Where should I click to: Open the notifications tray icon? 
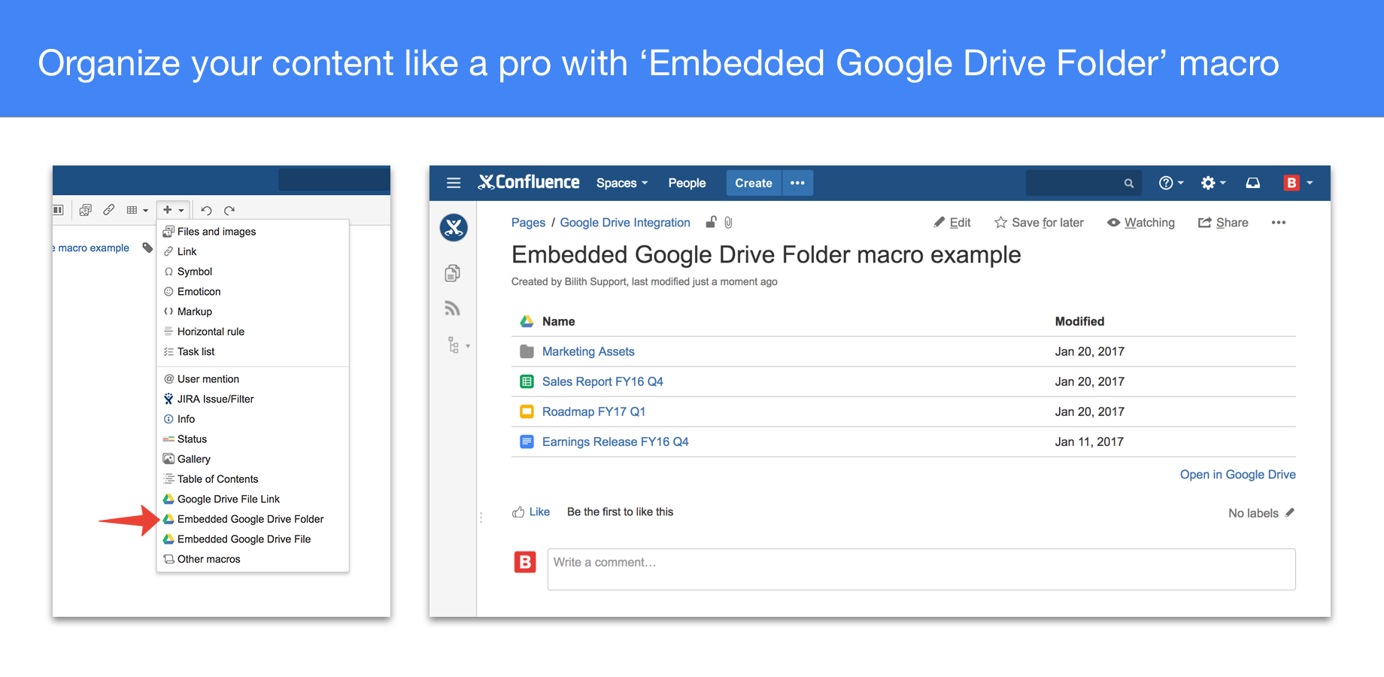[1252, 183]
